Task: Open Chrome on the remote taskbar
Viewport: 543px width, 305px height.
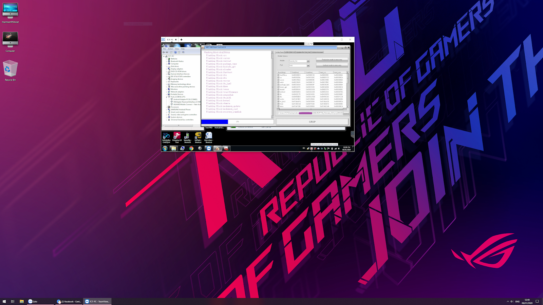Action: click(191, 148)
